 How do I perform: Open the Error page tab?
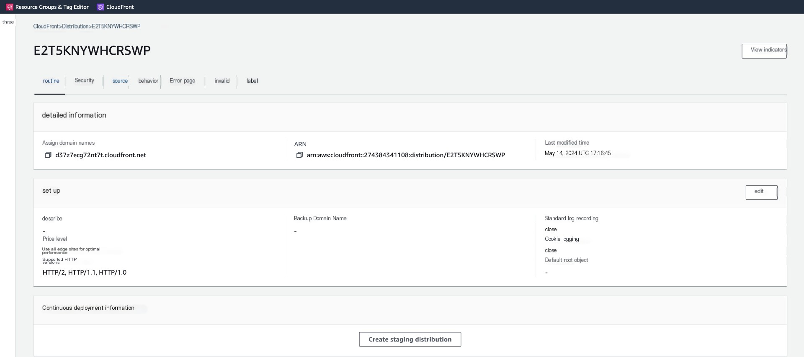click(x=183, y=81)
